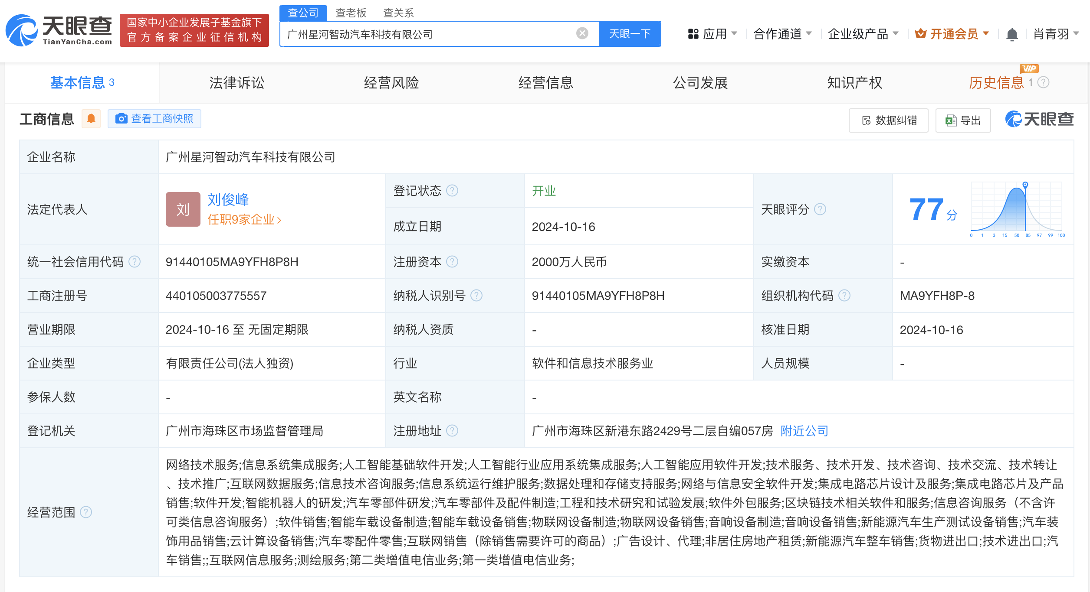
Task: Open the 企业级产品 dropdown
Action: pos(863,33)
